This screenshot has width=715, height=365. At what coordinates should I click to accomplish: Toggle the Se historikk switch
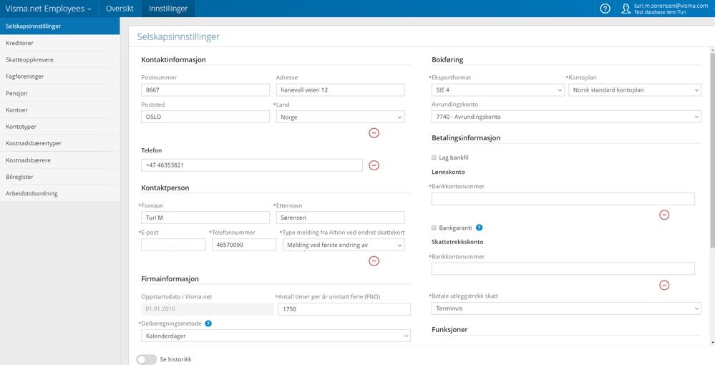tap(147, 359)
